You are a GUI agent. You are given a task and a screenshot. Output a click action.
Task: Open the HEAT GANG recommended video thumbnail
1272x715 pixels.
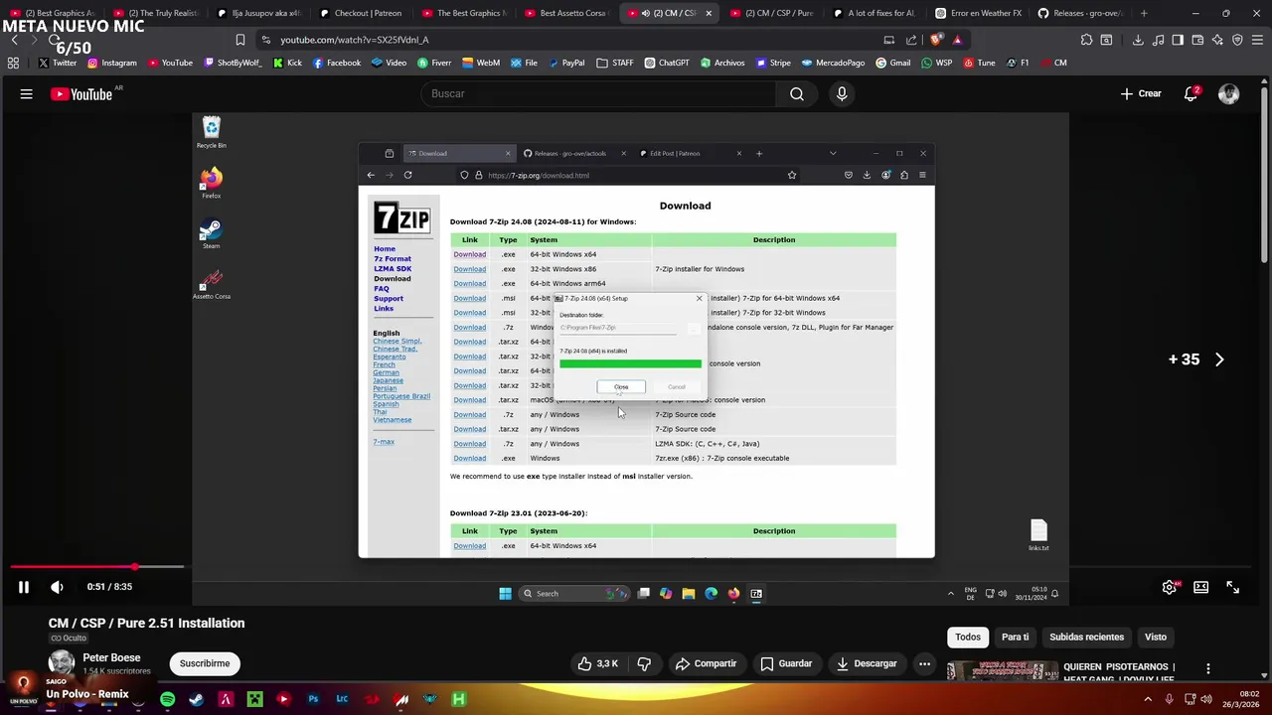1002,672
